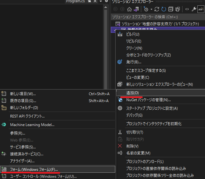
Task: Select フォーム (Windows フォーム) from submenu
Action: click(34, 170)
